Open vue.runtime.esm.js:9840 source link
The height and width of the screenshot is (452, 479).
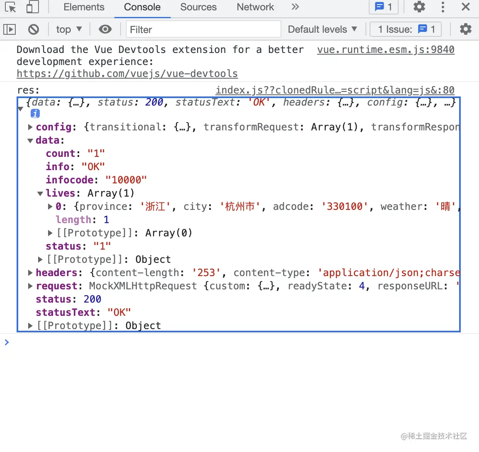click(x=386, y=50)
